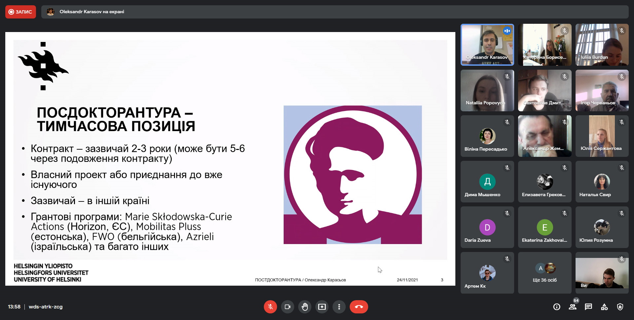The image size is (634, 320).
Task: Show the participants list of 54 people
Action: click(x=573, y=307)
